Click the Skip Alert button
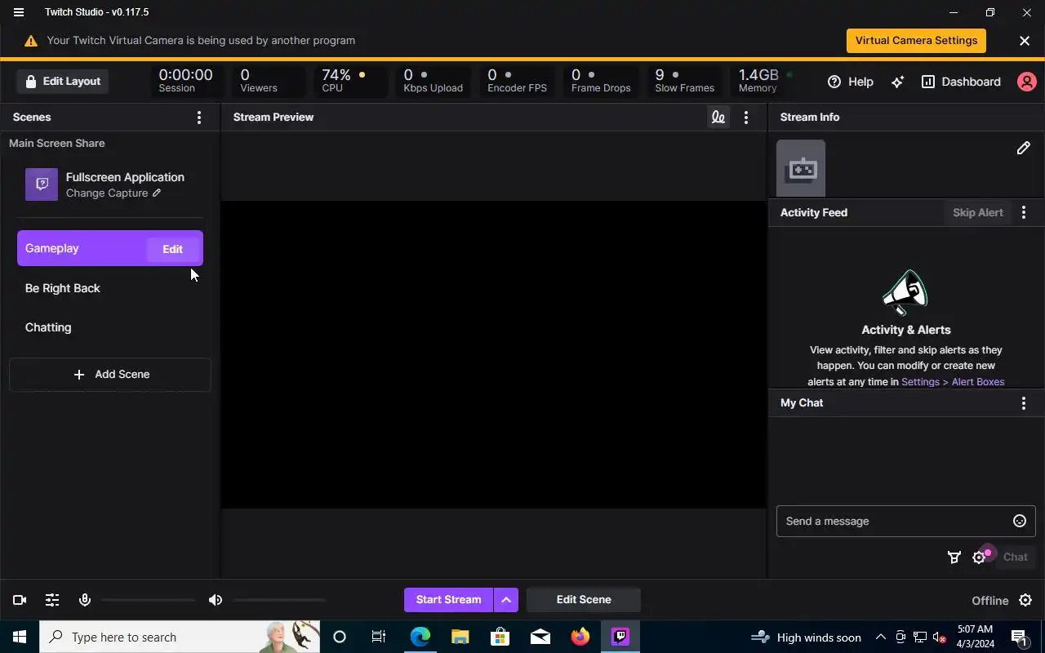1045x653 pixels. pyautogui.click(x=977, y=212)
